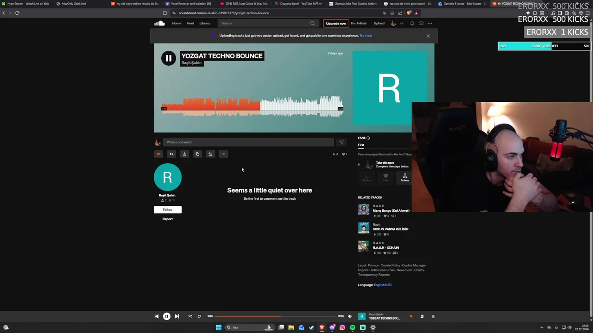
Task: Skip to the previous track
Action: click(157, 316)
